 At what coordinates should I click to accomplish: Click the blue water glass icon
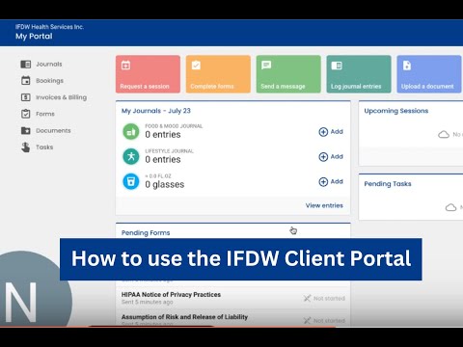coord(131,181)
